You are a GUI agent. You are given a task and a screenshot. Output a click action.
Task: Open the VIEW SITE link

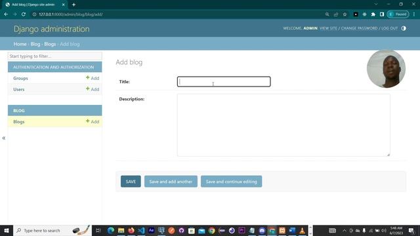(x=328, y=28)
